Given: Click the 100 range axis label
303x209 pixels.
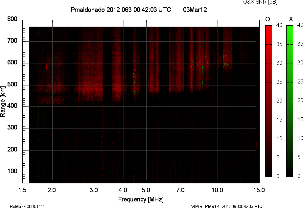Looking at the screenshot, I should (12, 171).
